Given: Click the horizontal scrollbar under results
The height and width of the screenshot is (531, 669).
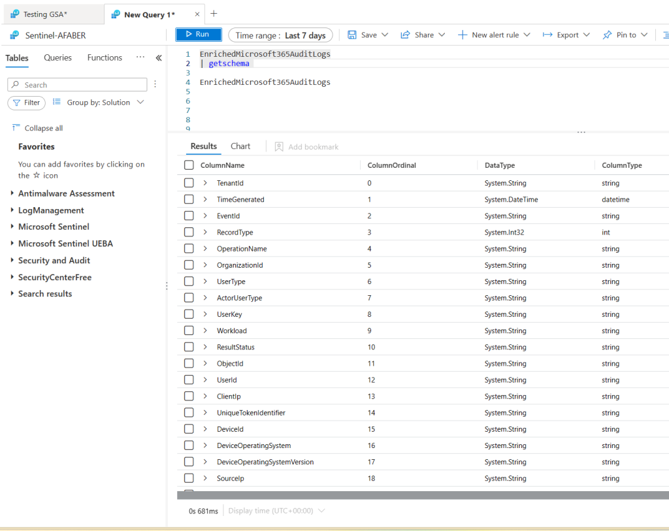Looking at the screenshot, I should pyautogui.click(x=418, y=496).
